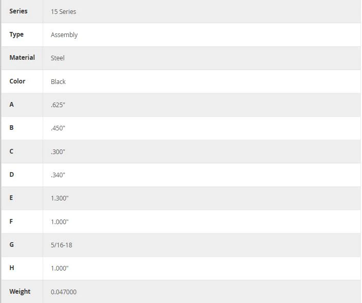The image size is (362, 303).
Task: Click the Material label
Action: pyautogui.click(x=22, y=57)
